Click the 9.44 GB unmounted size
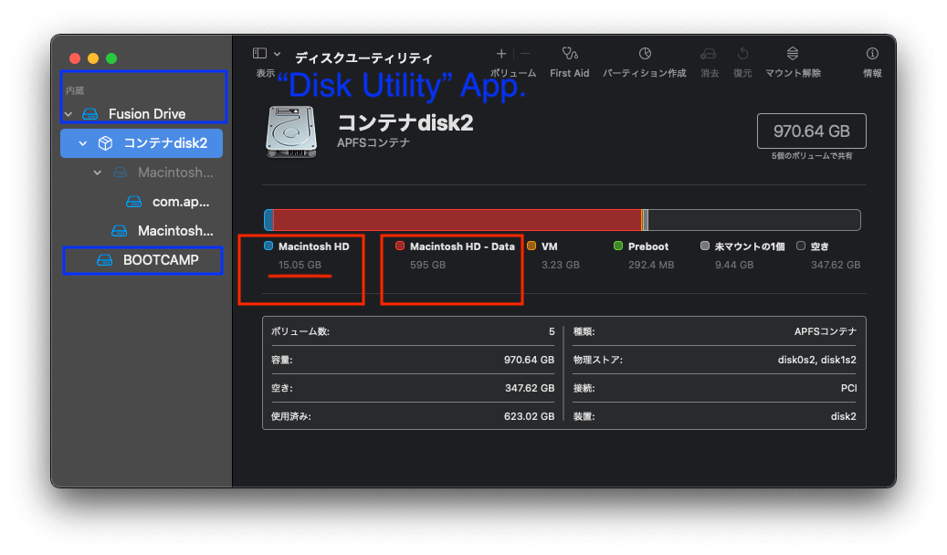The image size is (947, 555). [734, 265]
